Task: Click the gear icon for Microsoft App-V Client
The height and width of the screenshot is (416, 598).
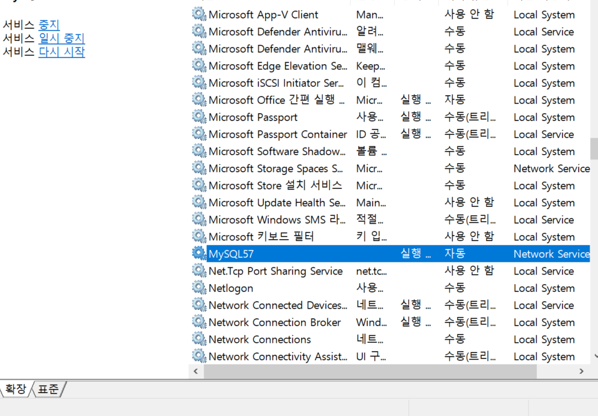Action: tap(199, 14)
